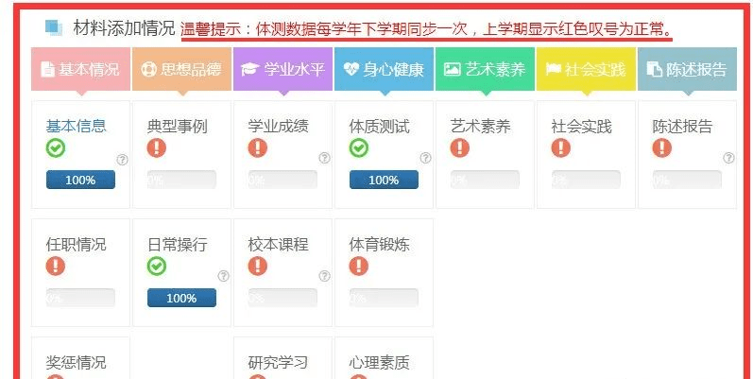Screen dimensions: 753x379
Task: Open the 思想品德 tab
Action: coord(181,69)
